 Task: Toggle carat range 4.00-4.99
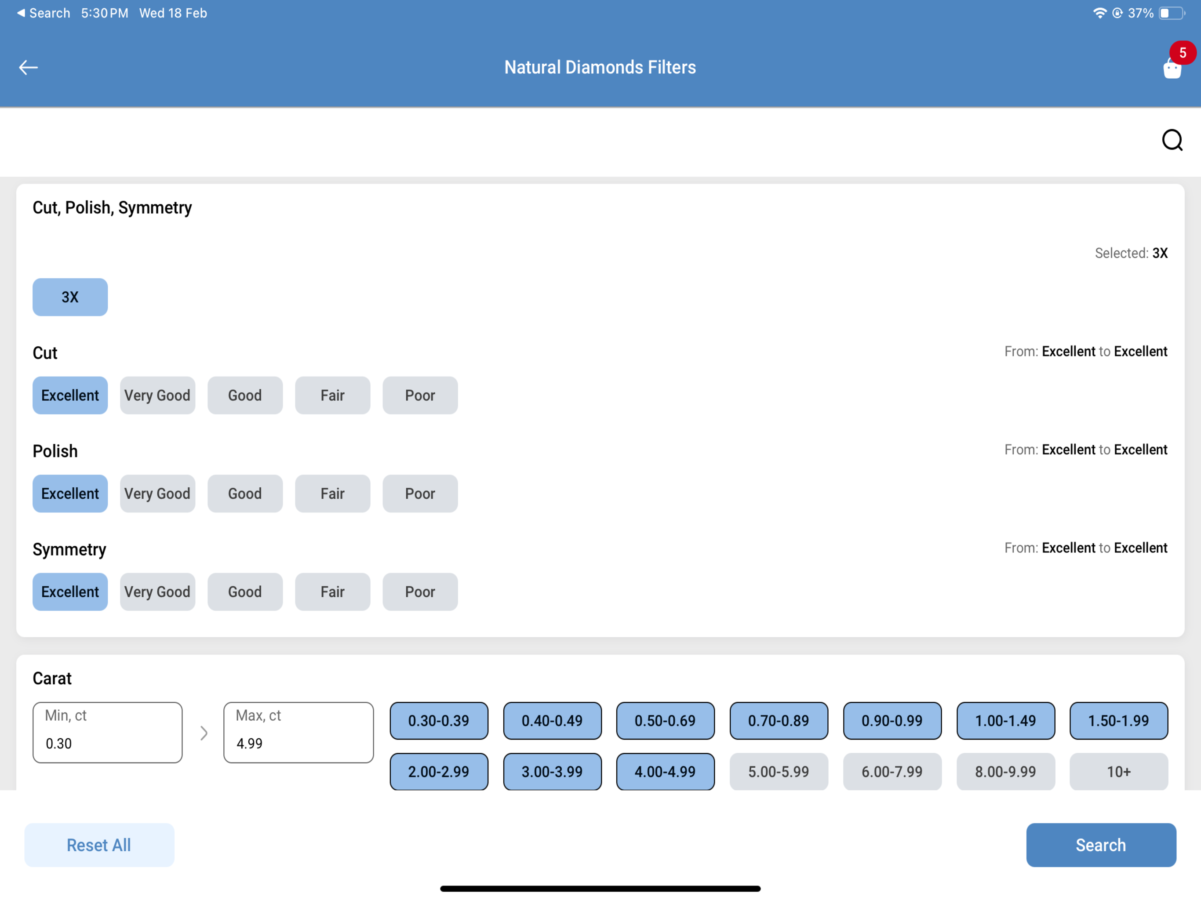(x=665, y=771)
